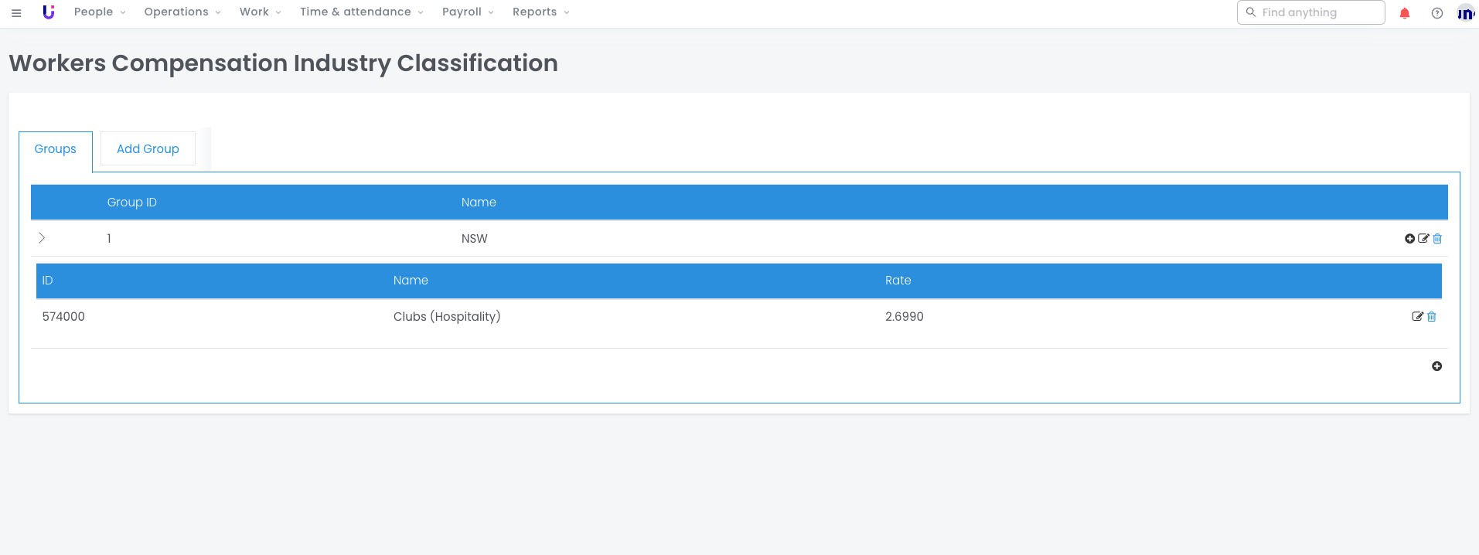This screenshot has width=1479, height=555.
Task: Delete the NSW group
Action: pyautogui.click(x=1437, y=239)
